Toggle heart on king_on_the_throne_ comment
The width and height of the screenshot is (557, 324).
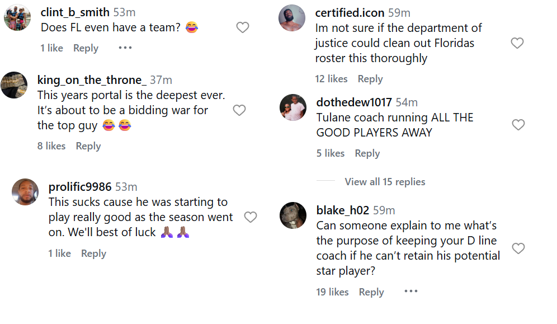point(239,110)
